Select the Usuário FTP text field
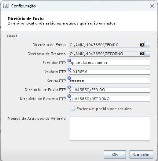This screenshot has height=161, width=158. coord(110,72)
